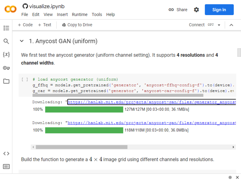The width and height of the screenshot is (241, 181).
Task: Click the 127M/127M download progress bar
Action: tap(84, 109)
